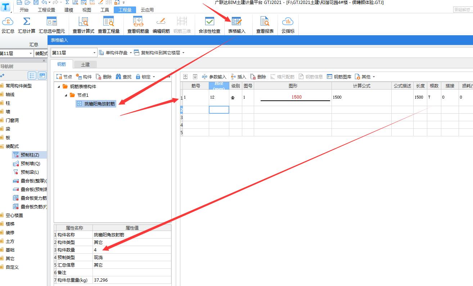The width and height of the screenshot is (473, 286).
Task: Open the 开始 ribbon tab
Action: (24, 10)
